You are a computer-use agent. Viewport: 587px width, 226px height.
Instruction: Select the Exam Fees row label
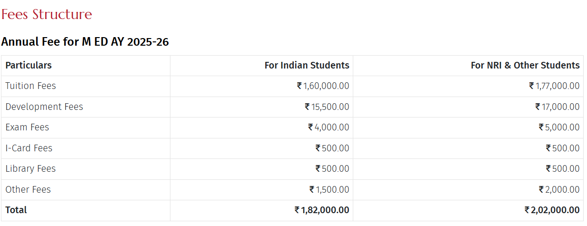click(x=27, y=127)
